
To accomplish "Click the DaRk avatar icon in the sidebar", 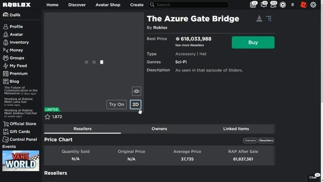I will pyautogui.click(x=6, y=15).
